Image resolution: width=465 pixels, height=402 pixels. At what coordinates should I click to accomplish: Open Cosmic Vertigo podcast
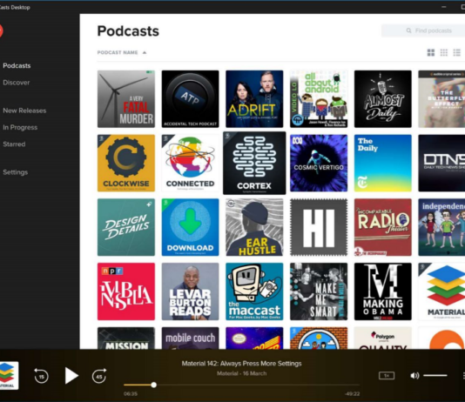pyautogui.click(x=319, y=163)
